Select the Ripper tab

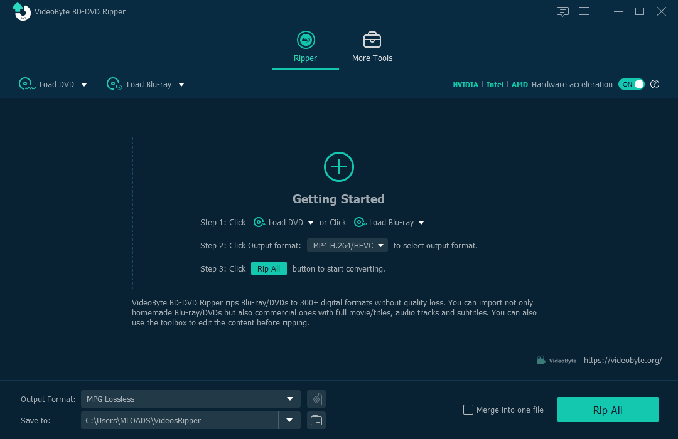click(x=306, y=48)
